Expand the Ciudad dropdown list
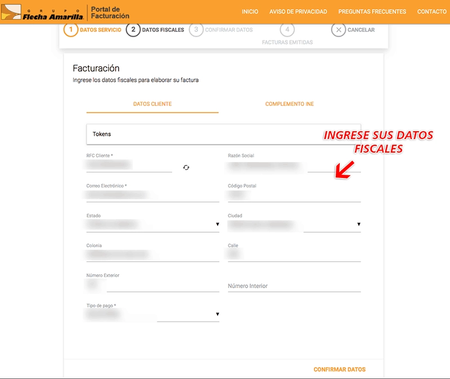The image size is (450, 379). click(x=358, y=225)
